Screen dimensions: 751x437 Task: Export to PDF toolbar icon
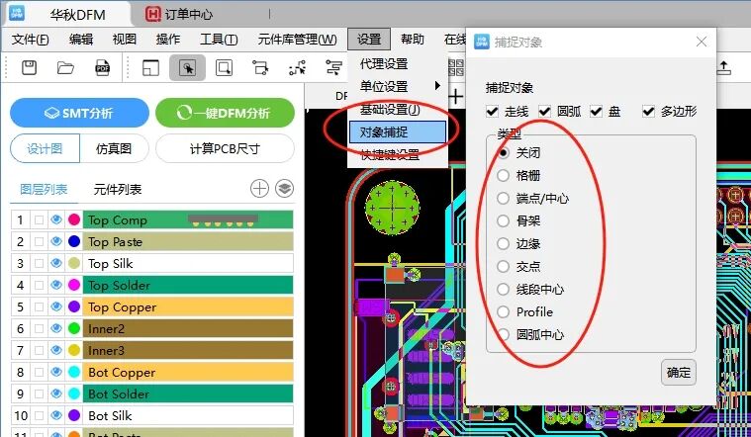pos(103,68)
